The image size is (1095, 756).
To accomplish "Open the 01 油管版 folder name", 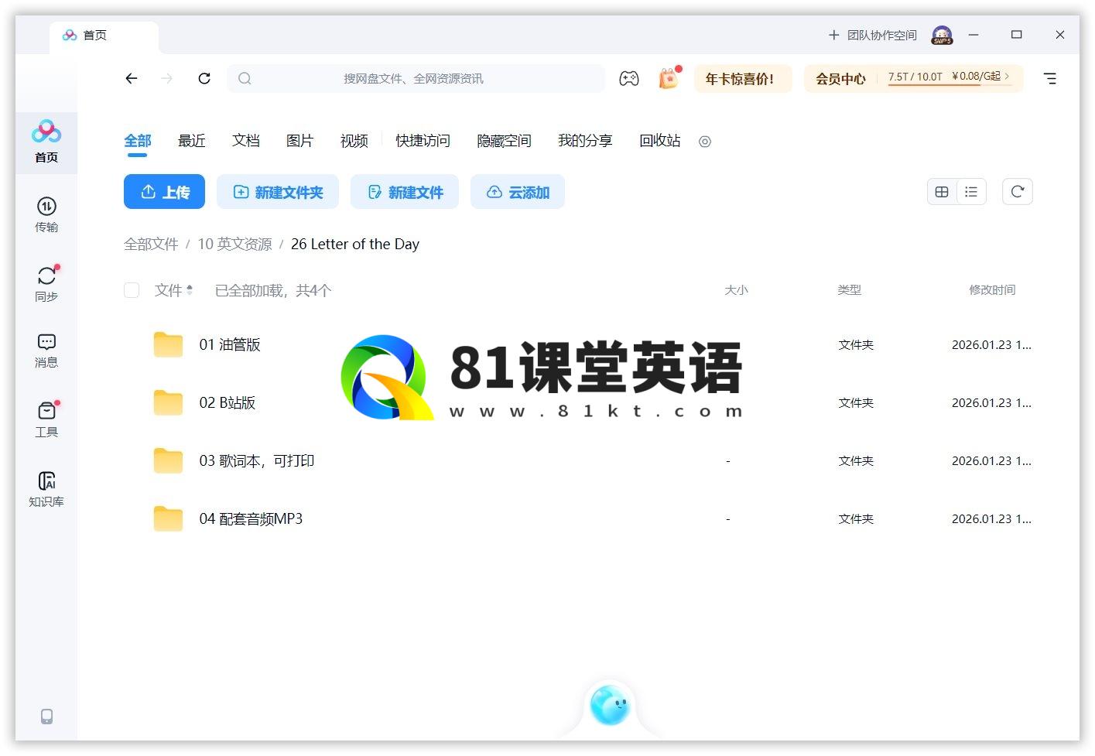I will (230, 344).
